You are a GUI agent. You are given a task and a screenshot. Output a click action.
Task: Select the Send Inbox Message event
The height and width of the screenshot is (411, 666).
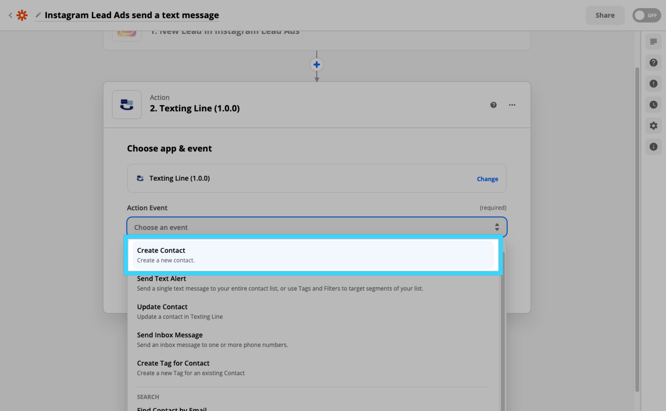pos(313,339)
